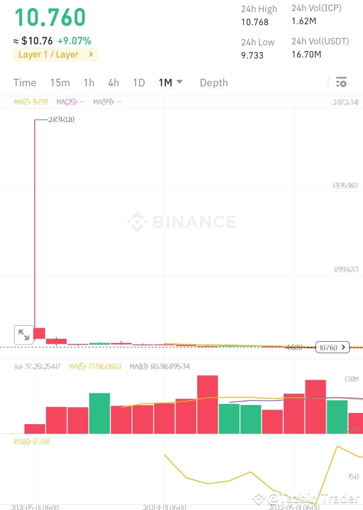This screenshot has width=363, height=510.
Task: Click the first tall red candlestick wick
Action: click(35, 224)
